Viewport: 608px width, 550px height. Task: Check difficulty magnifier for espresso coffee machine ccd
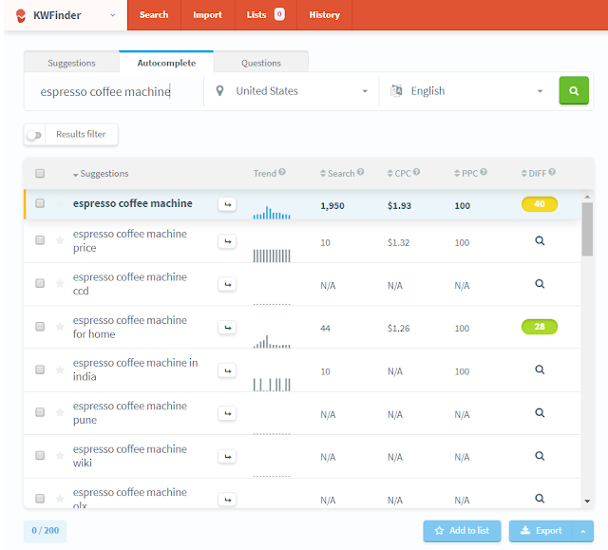(540, 284)
